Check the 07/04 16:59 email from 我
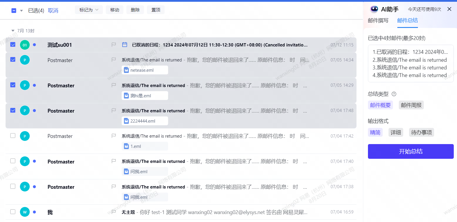This screenshot has width=457, height=222. (13, 212)
